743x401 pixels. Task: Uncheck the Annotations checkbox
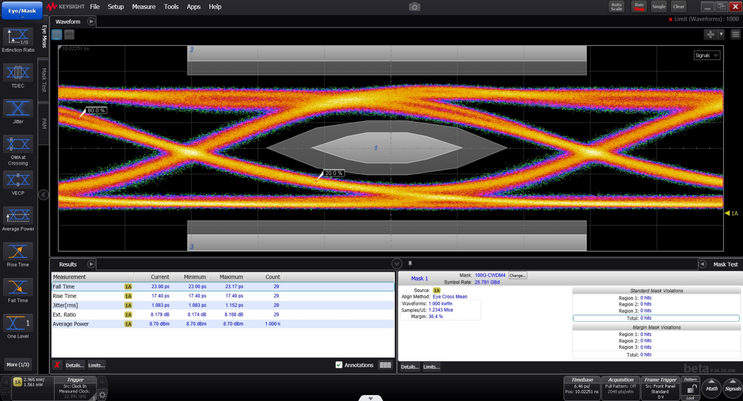(339, 365)
